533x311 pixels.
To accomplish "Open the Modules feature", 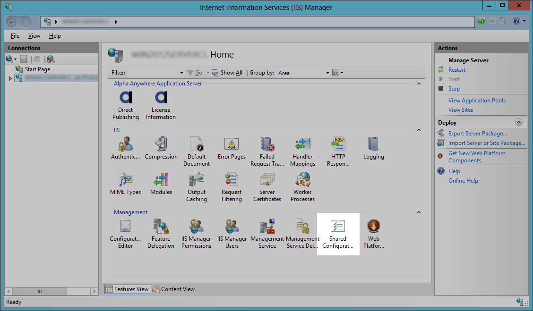I will pos(161,184).
